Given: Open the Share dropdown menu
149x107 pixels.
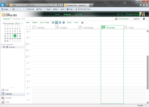Looking at the screenshot, I should (70, 22).
